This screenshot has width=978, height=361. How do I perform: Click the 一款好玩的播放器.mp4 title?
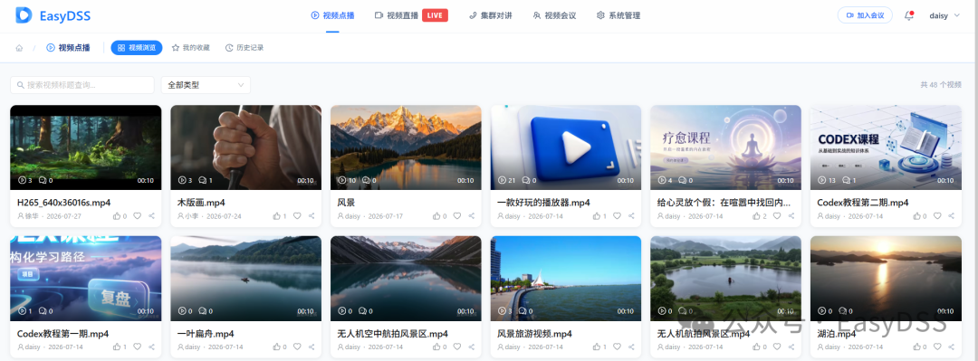(543, 203)
